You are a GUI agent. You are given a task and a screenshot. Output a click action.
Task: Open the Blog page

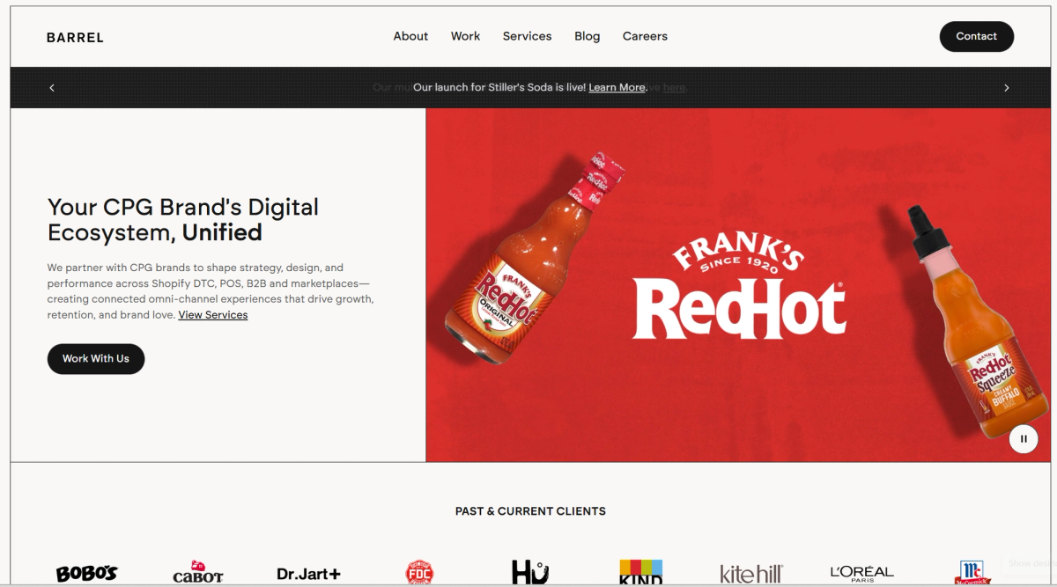click(587, 36)
